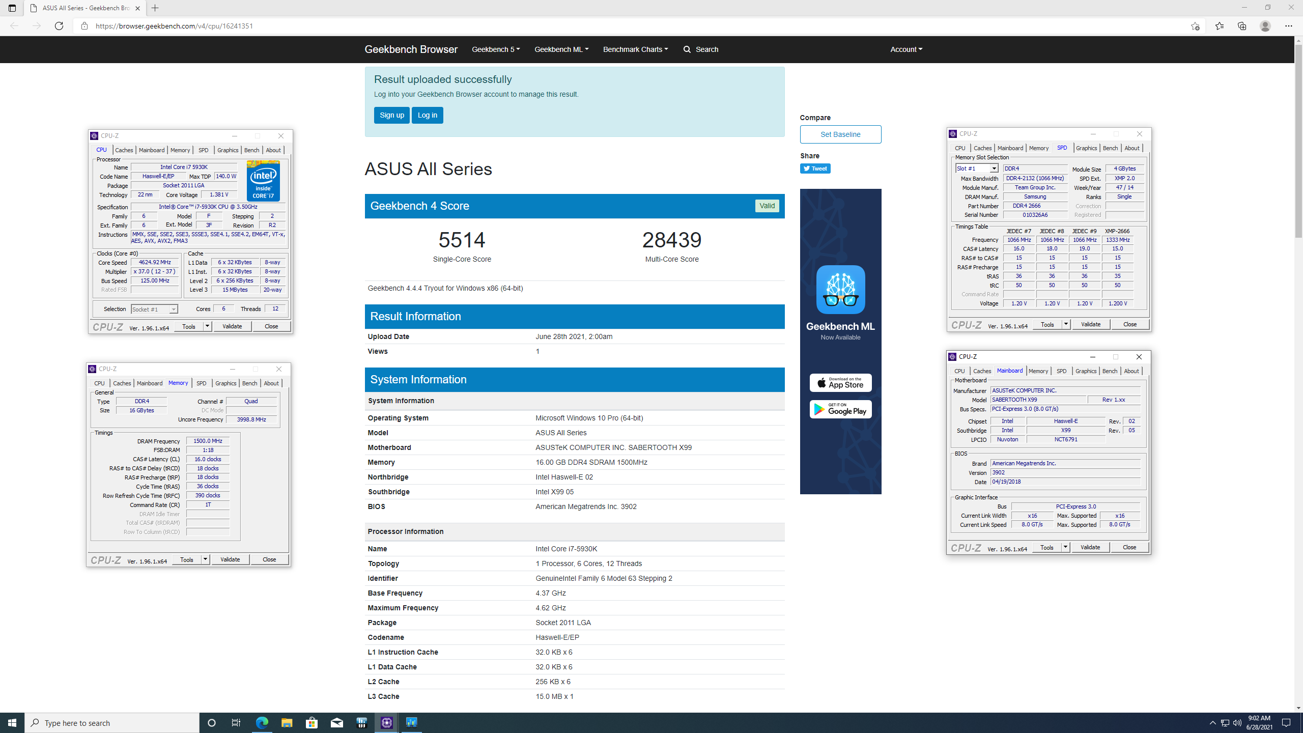Open the Slot #1 memory slot dropdown
The width and height of the screenshot is (1303, 733).
[994, 168]
